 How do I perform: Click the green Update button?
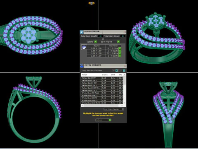pos(96,42)
